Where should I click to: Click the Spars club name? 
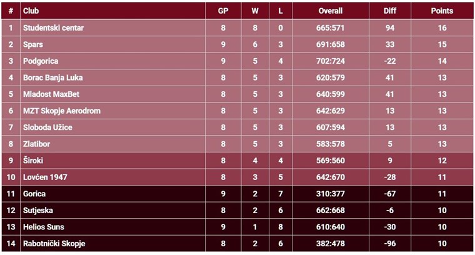(x=33, y=44)
